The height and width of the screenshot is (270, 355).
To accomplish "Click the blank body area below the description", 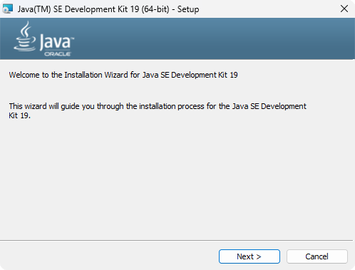I will [x=177, y=178].
